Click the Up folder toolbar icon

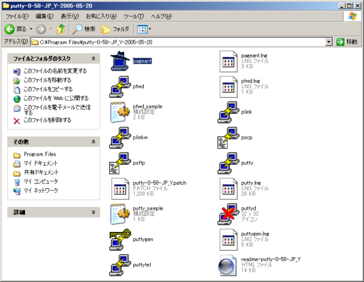coord(60,28)
